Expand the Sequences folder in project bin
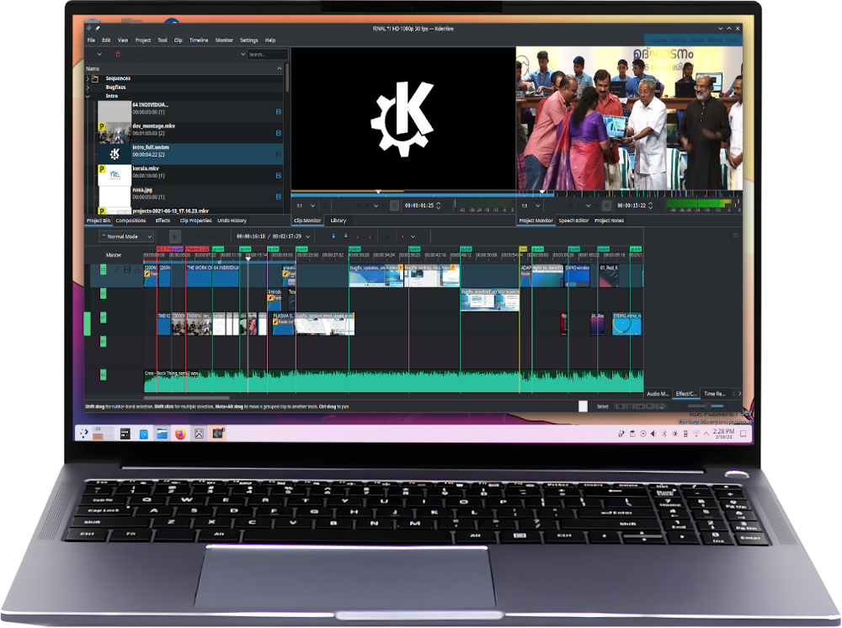Image resolution: width=842 pixels, height=628 pixels. click(x=88, y=78)
